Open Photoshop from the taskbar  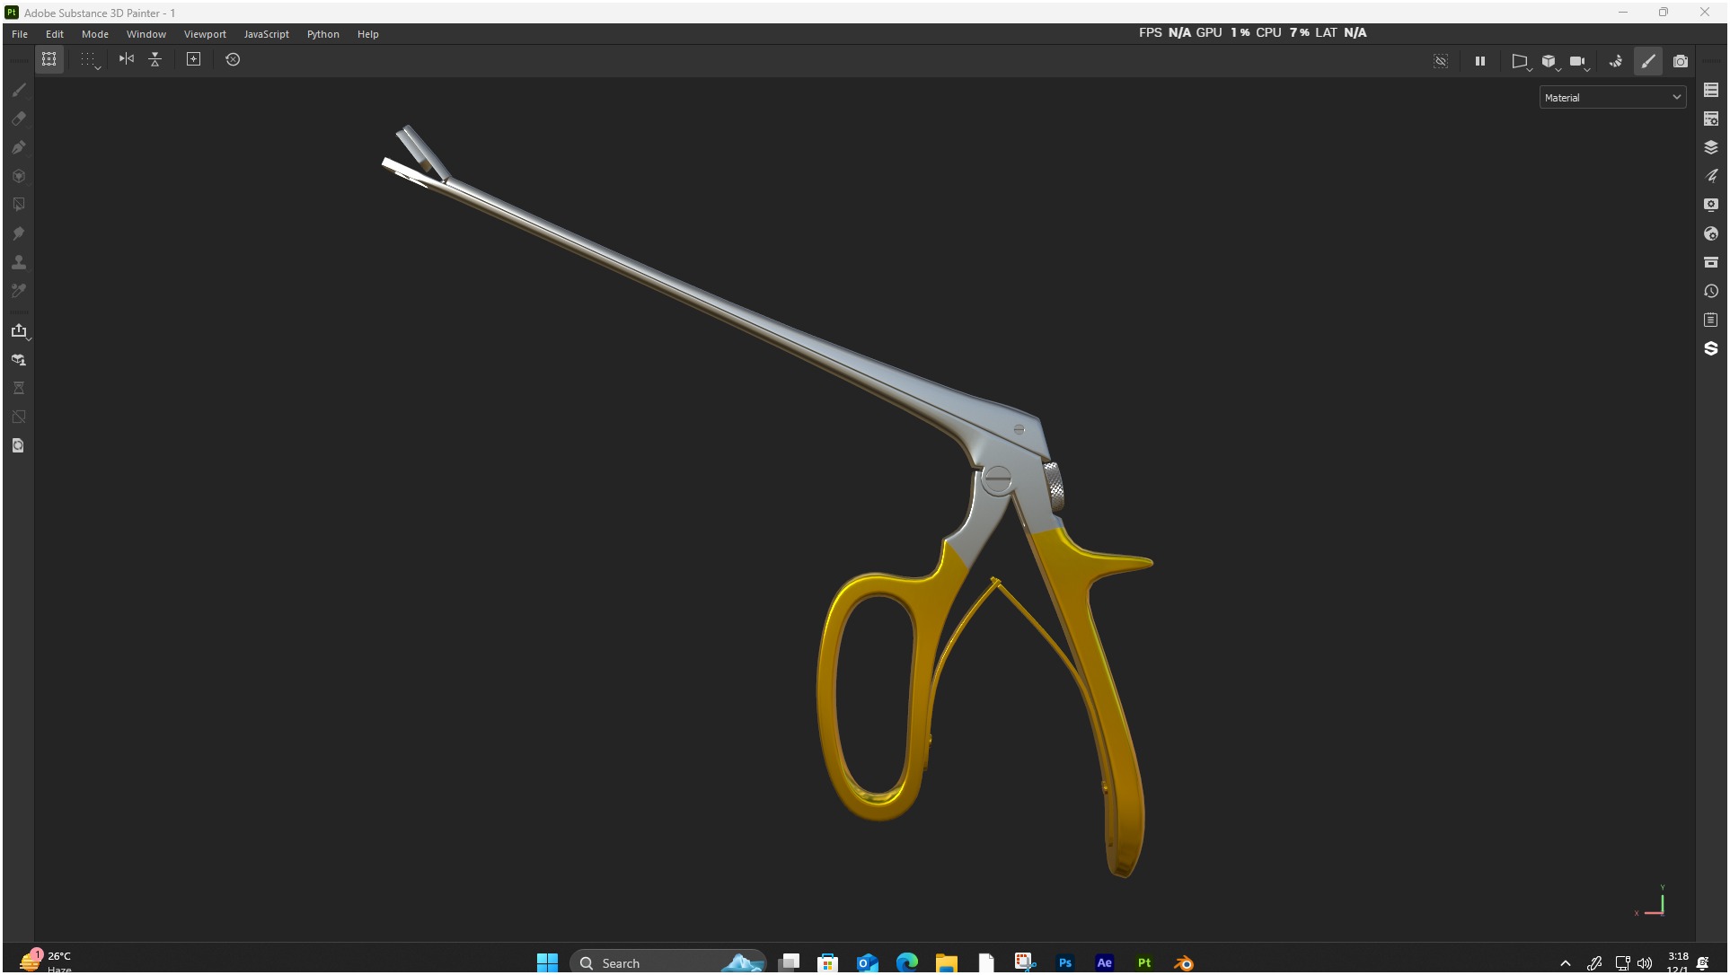tap(1065, 962)
